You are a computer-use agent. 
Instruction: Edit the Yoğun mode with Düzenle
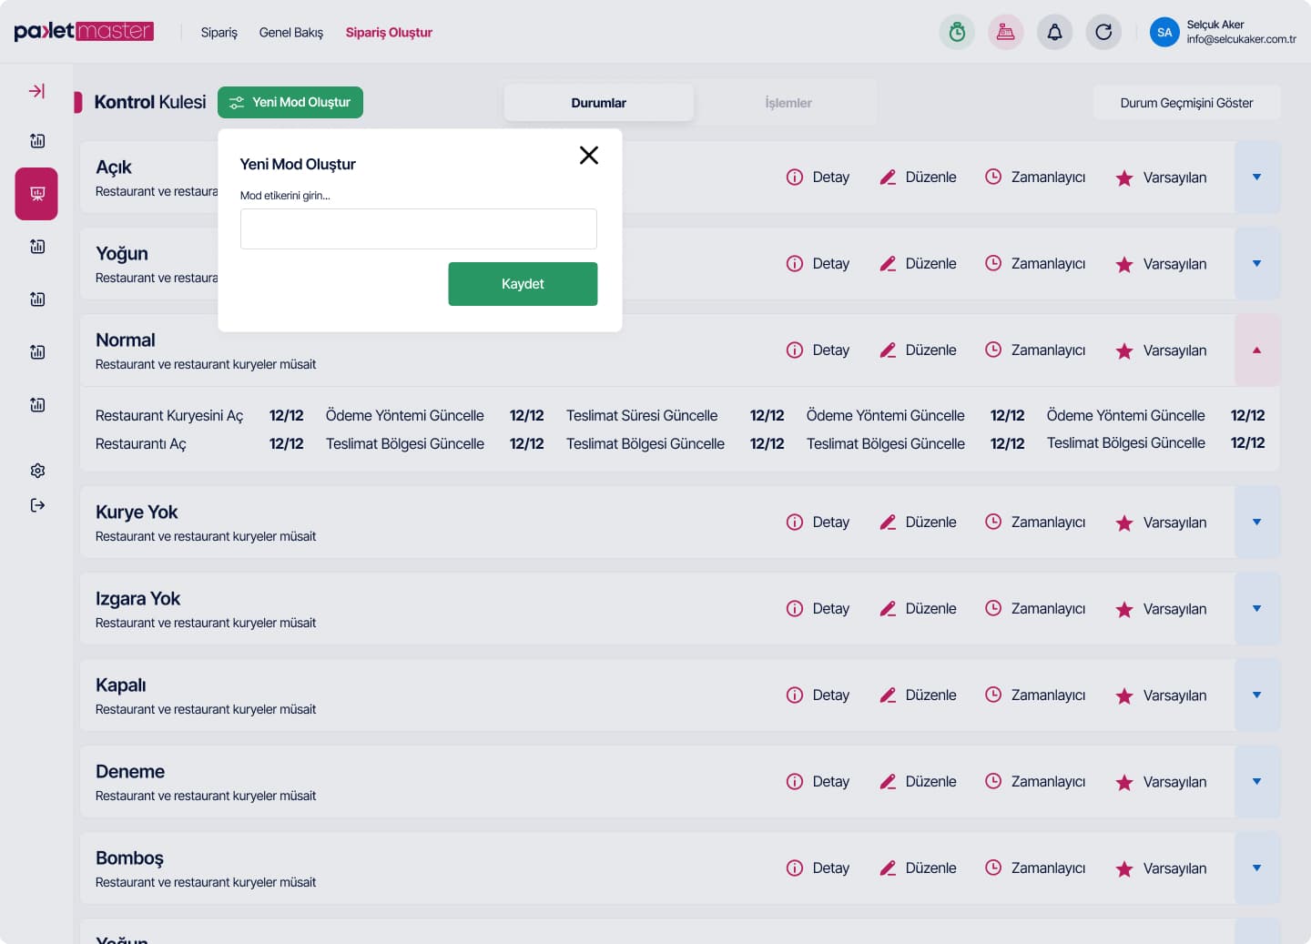tap(918, 263)
